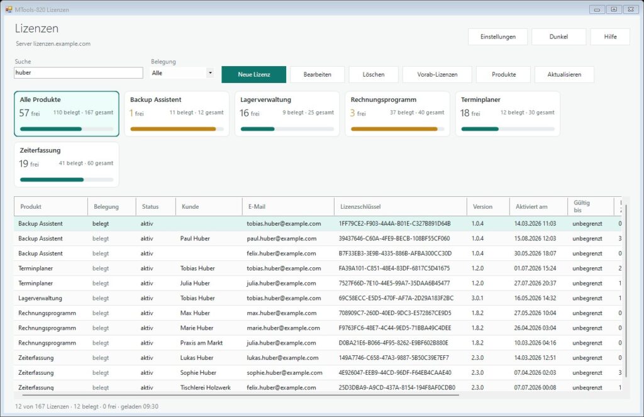Sort by the Kunde column header
The image size is (644, 417).
[x=209, y=207]
